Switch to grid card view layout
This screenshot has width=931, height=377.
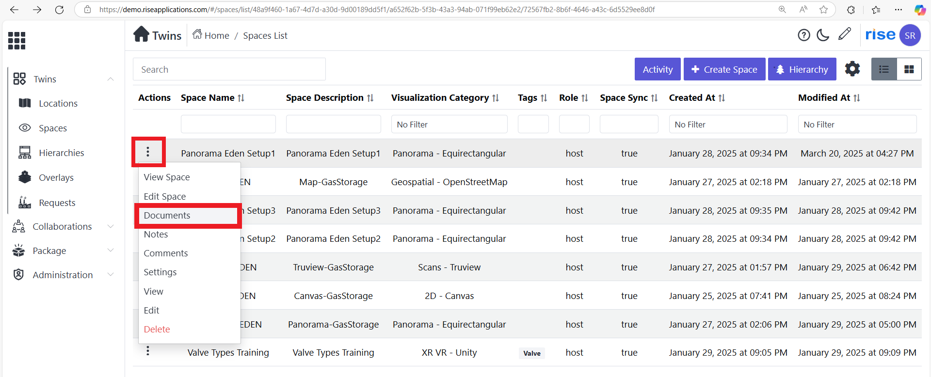[x=909, y=69]
